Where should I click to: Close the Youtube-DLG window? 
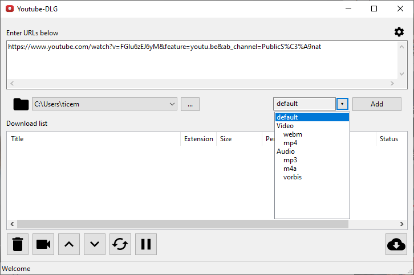tap(400, 9)
